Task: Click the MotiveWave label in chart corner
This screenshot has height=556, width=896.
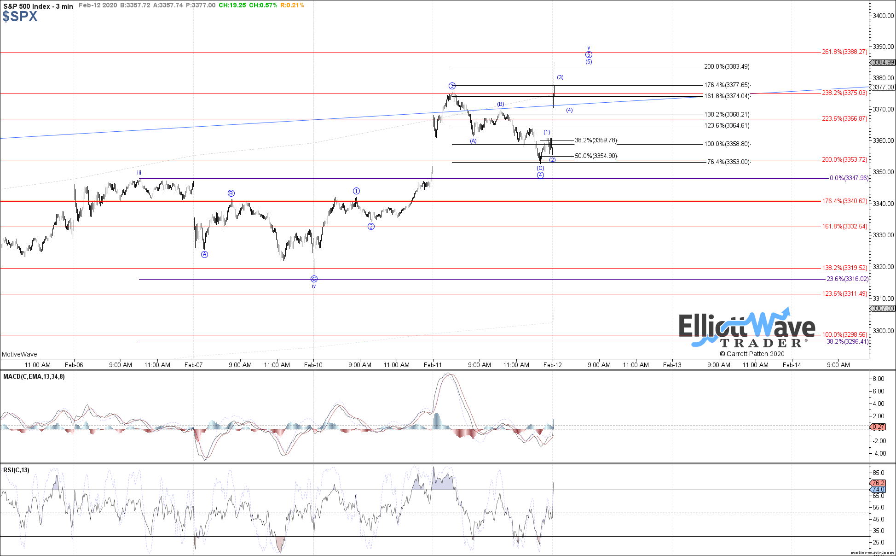Action: tap(19, 354)
